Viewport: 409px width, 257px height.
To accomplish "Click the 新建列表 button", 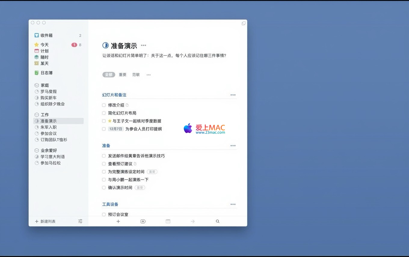I will point(45,221).
